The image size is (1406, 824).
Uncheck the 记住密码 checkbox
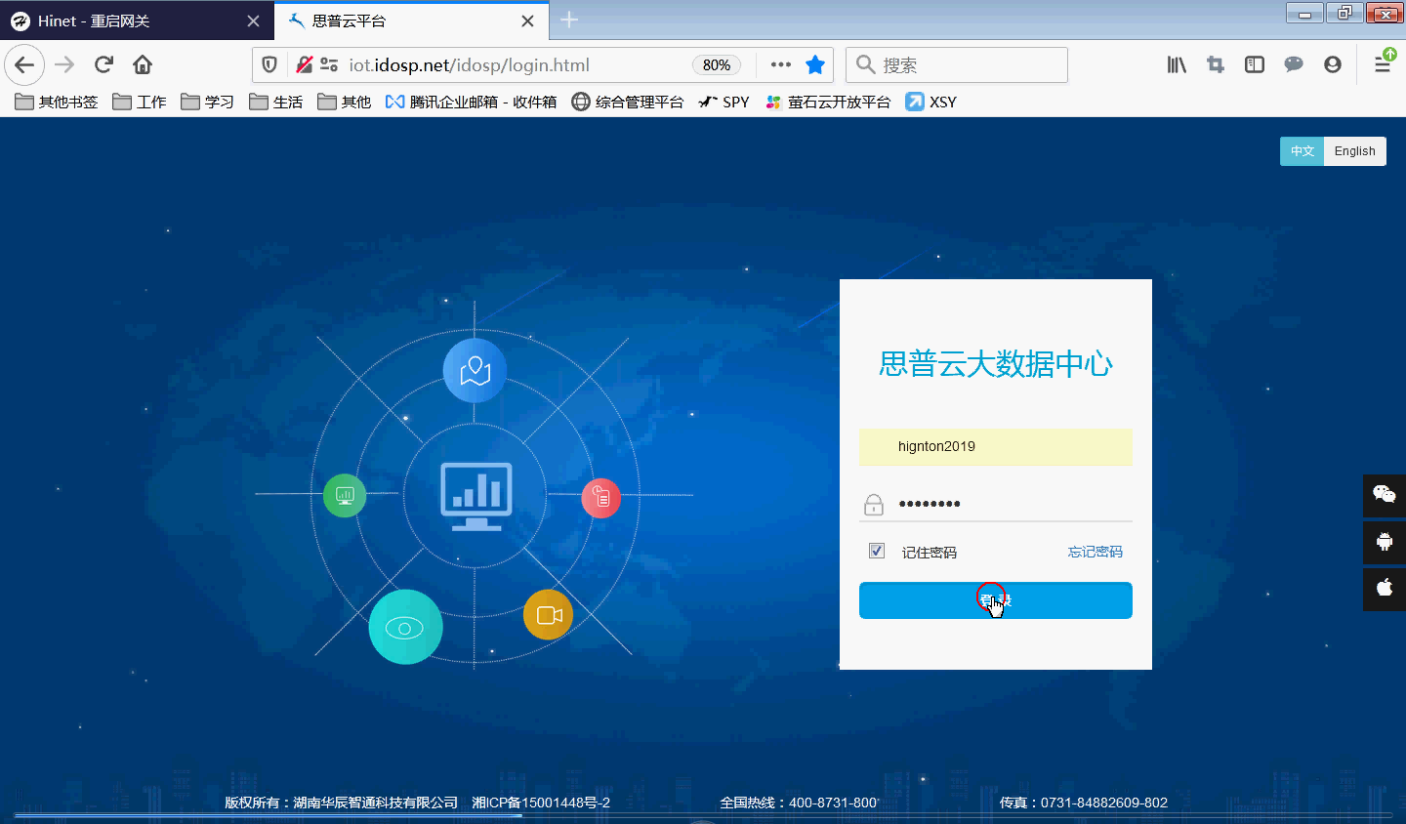tap(877, 551)
